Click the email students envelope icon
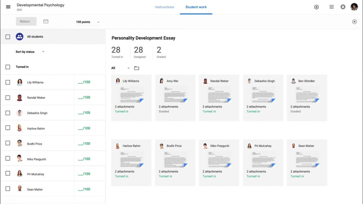The image size is (363, 204). click(46, 21)
